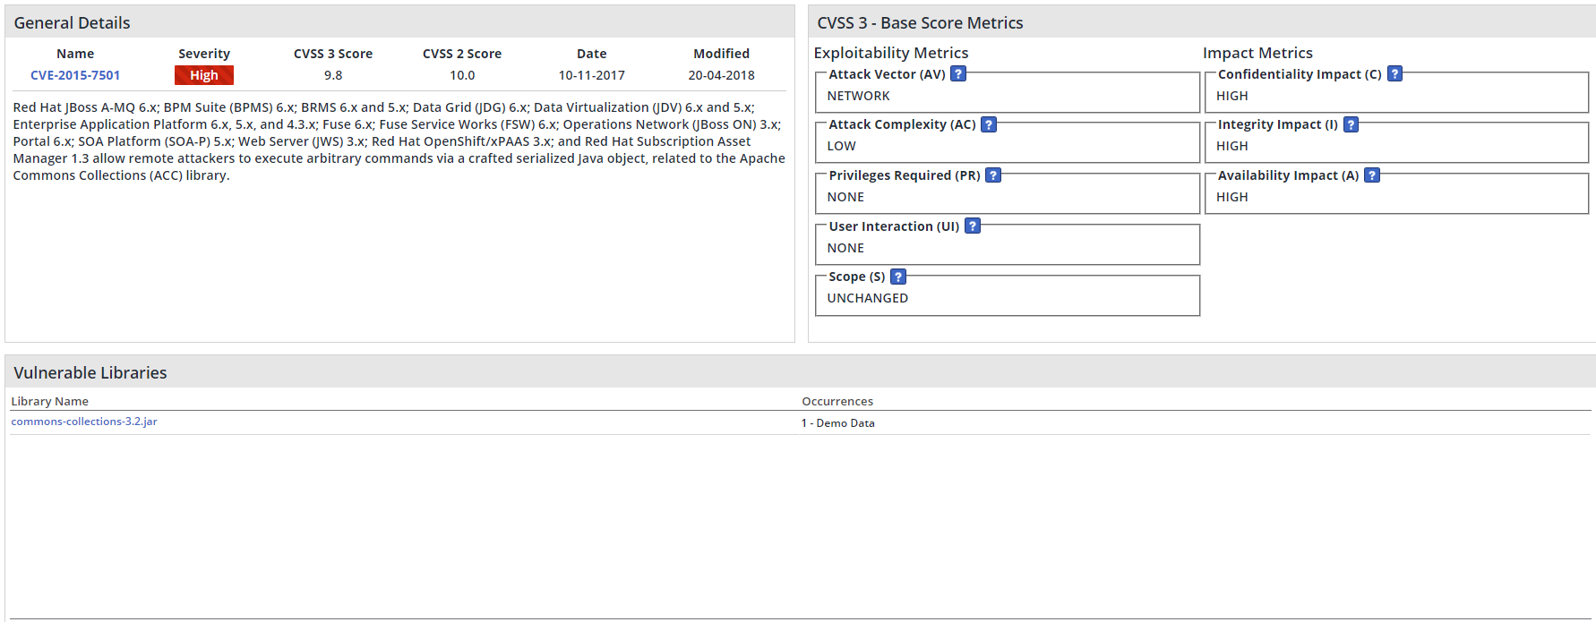Select the 1 - Demo Data occurrence
Image resolution: width=1596 pixels, height=622 pixels.
tap(837, 423)
